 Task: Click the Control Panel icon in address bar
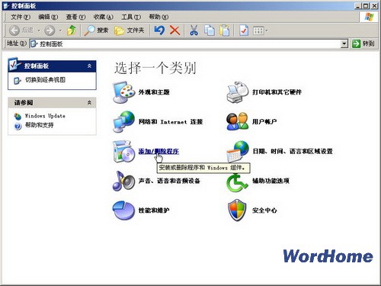point(34,43)
